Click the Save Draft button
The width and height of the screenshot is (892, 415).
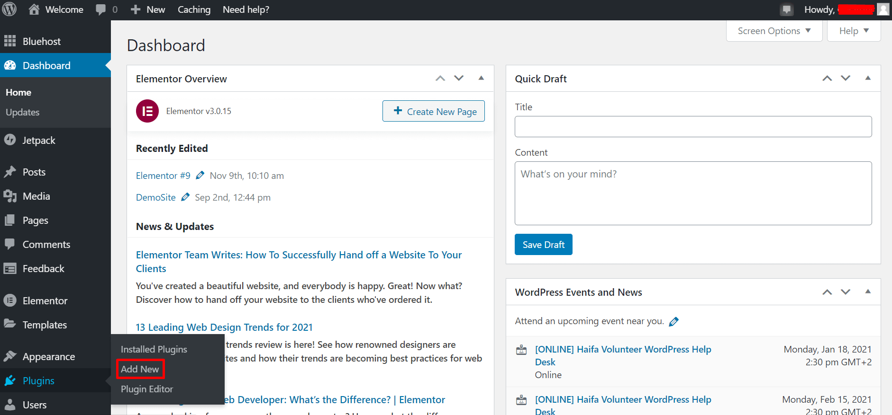tap(544, 245)
